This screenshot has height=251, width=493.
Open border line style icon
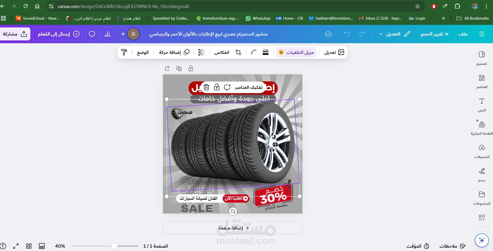point(265,52)
